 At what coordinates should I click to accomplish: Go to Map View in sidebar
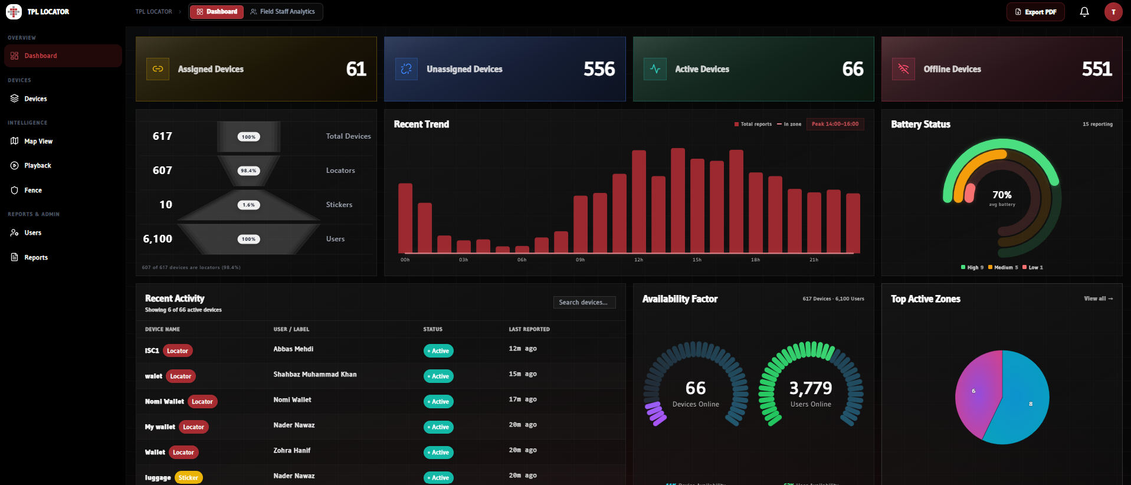(63, 141)
